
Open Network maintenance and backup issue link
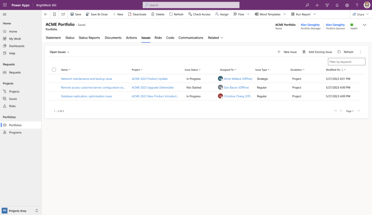(87, 79)
